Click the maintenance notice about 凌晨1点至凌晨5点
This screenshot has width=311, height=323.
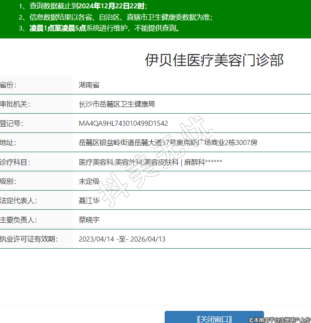(x=105, y=28)
